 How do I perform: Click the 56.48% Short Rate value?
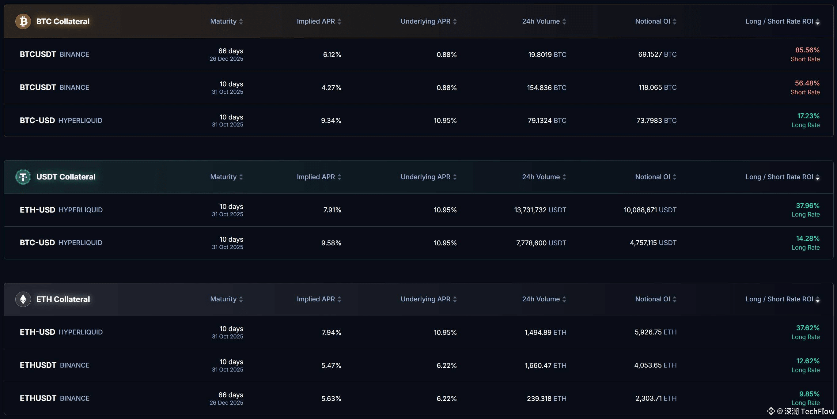(x=807, y=84)
